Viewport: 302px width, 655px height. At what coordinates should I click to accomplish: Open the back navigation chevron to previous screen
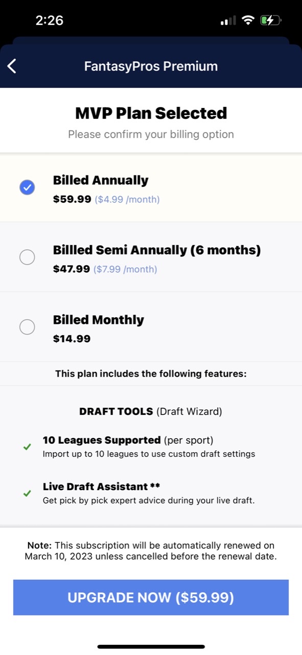point(11,66)
